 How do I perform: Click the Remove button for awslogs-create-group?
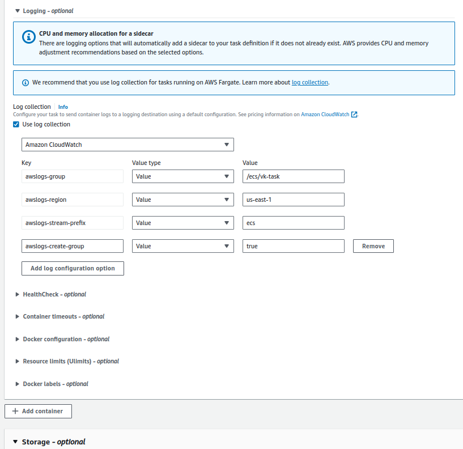point(373,246)
